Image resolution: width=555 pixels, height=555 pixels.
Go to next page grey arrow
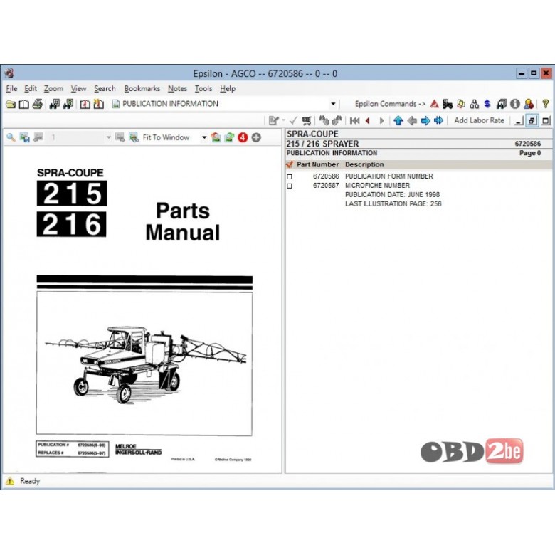coord(381,121)
